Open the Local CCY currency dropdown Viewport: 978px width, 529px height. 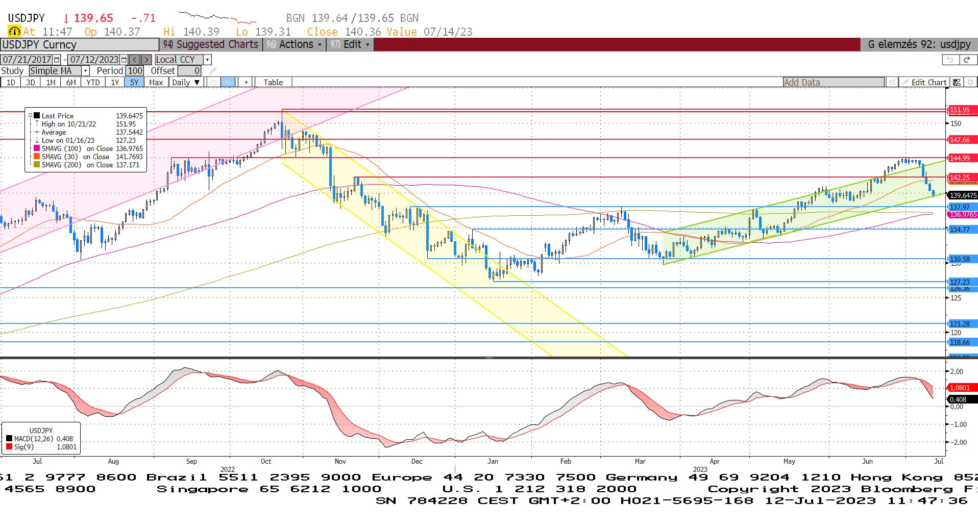[x=207, y=60]
